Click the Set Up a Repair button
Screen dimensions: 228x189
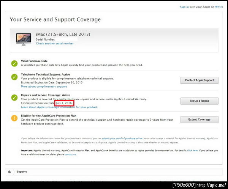199,101
